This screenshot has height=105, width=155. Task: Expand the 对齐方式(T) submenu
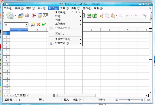coord(65,43)
